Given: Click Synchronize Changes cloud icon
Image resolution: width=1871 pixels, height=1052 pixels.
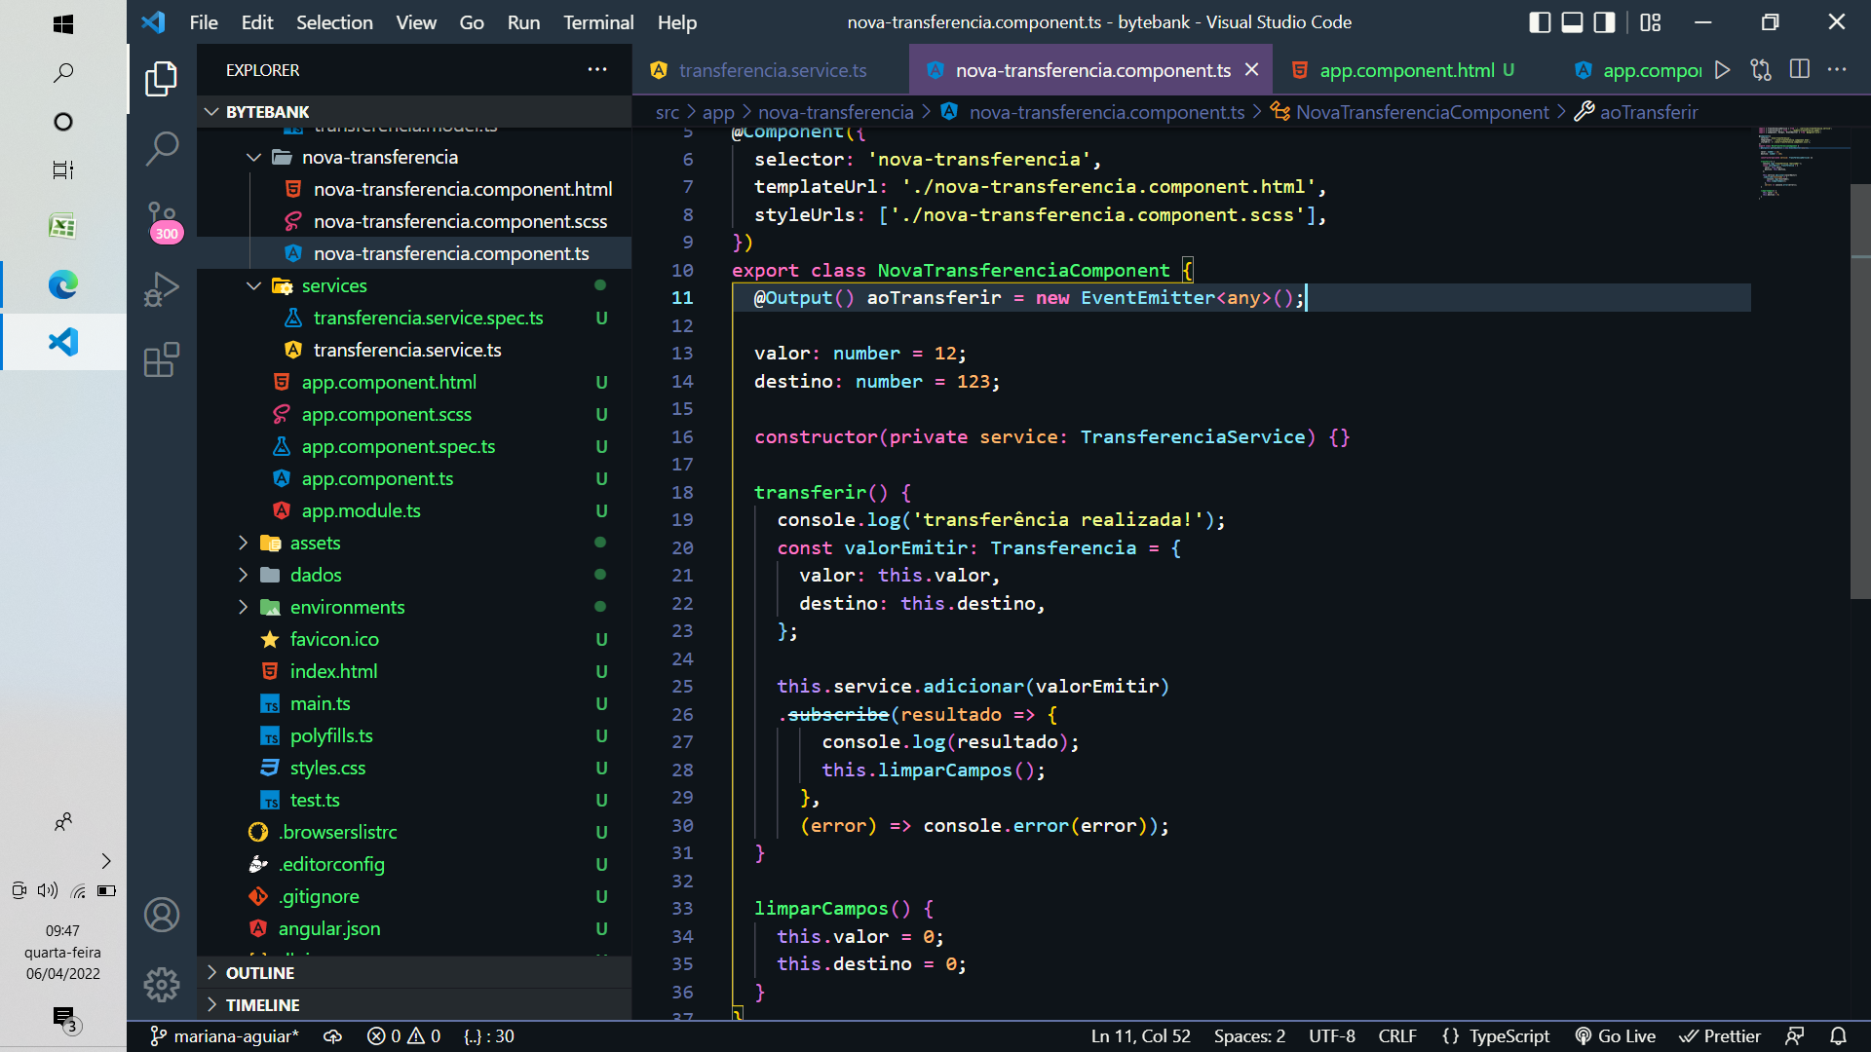Looking at the screenshot, I should point(333,1036).
